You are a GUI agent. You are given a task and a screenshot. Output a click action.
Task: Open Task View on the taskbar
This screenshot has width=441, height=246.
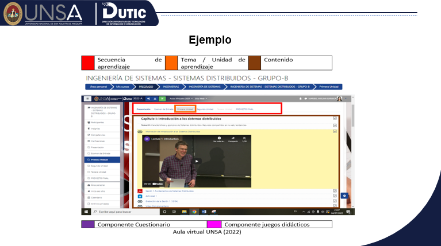pyautogui.click(x=174, y=212)
